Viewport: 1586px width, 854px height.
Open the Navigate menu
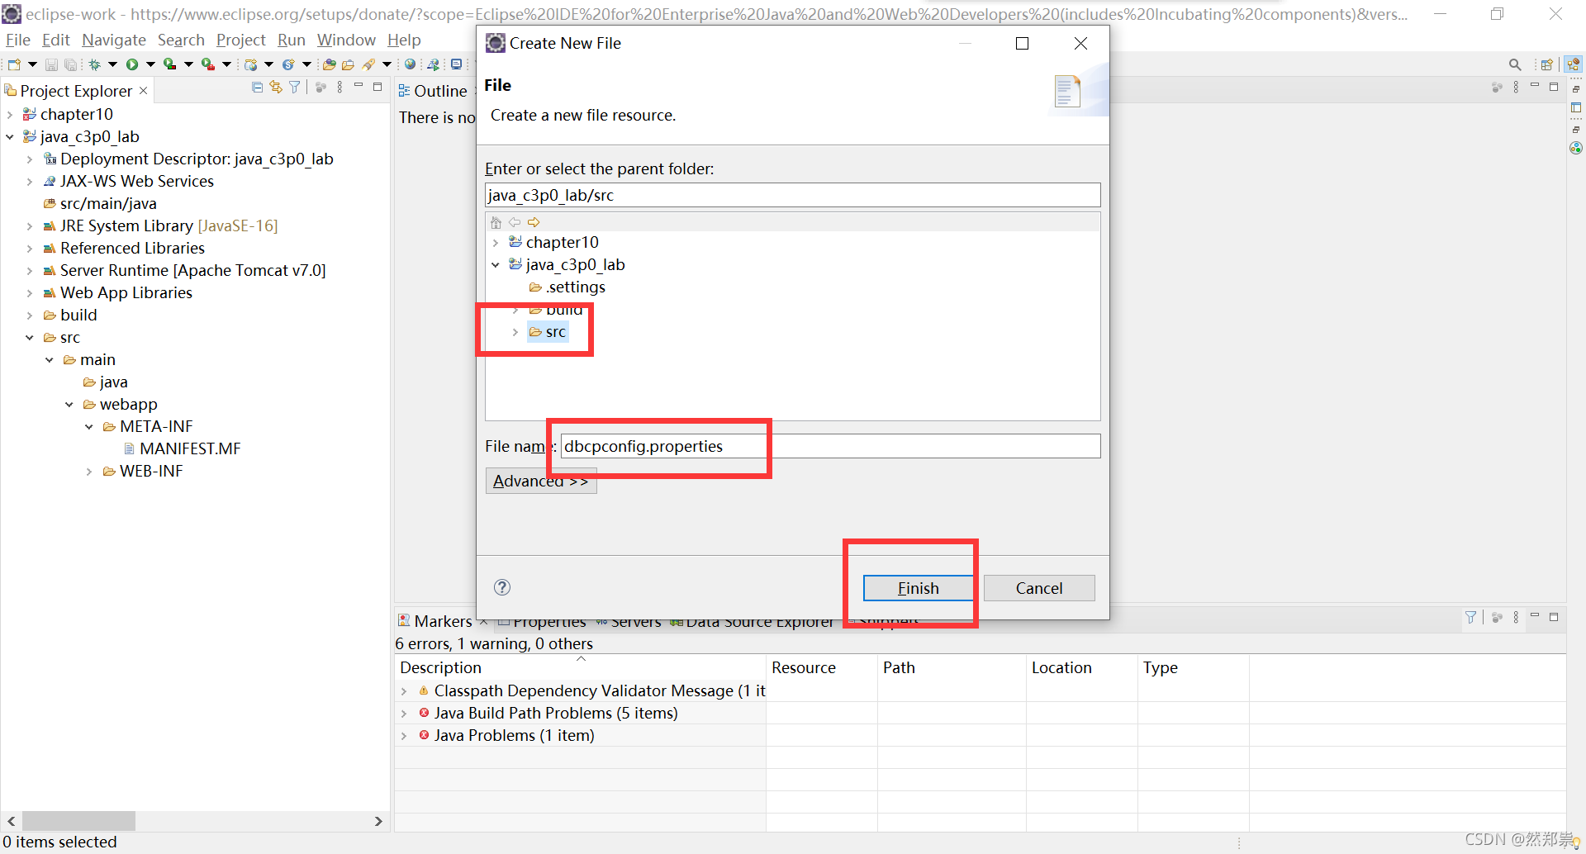(x=113, y=40)
